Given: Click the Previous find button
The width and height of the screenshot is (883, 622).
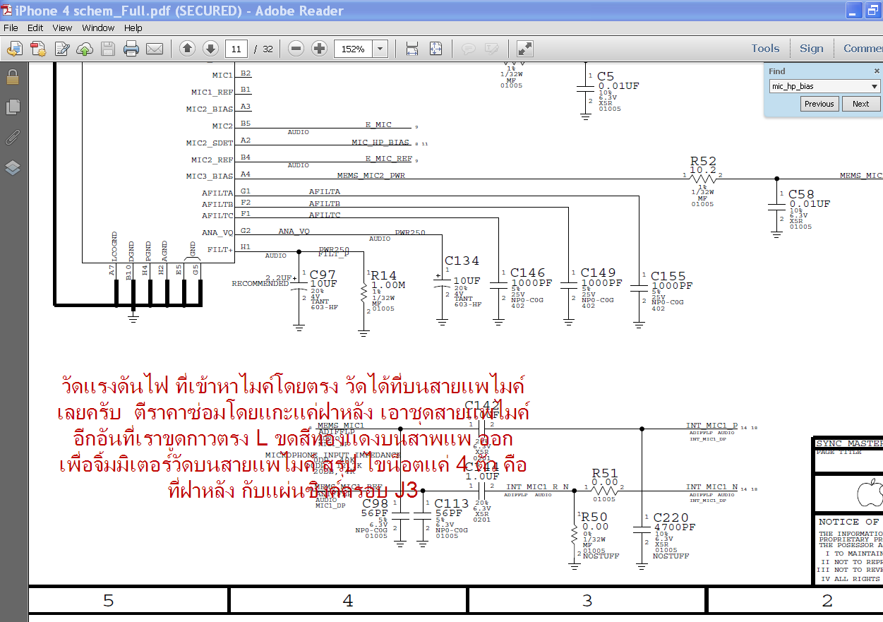Looking at the screenshot, I should coord(819,104).
